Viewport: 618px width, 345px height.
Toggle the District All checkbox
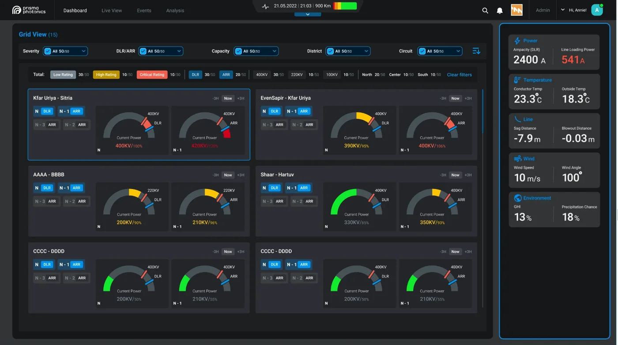(330, 51)
